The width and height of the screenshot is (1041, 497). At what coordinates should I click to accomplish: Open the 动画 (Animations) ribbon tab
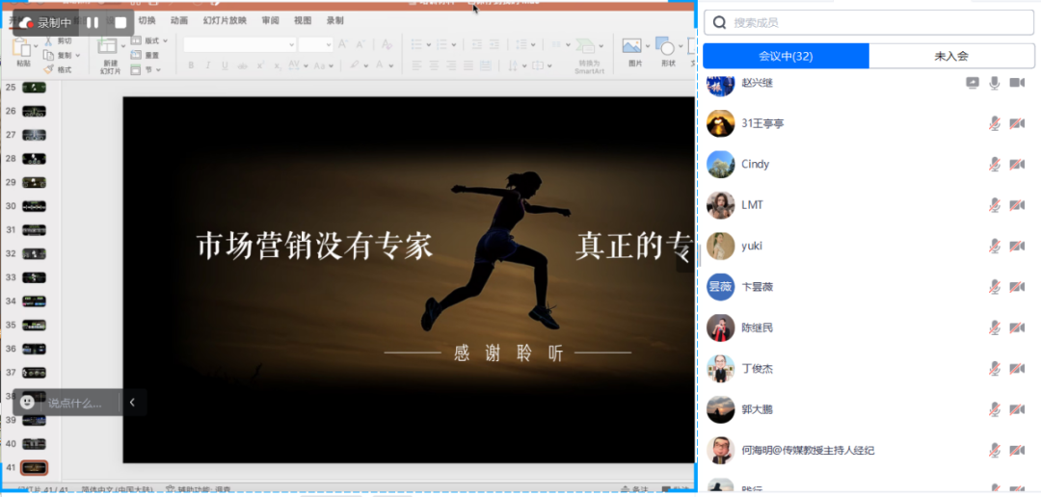[x=179, y=20]
